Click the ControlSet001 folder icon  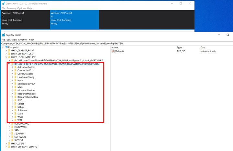[15, 70]
